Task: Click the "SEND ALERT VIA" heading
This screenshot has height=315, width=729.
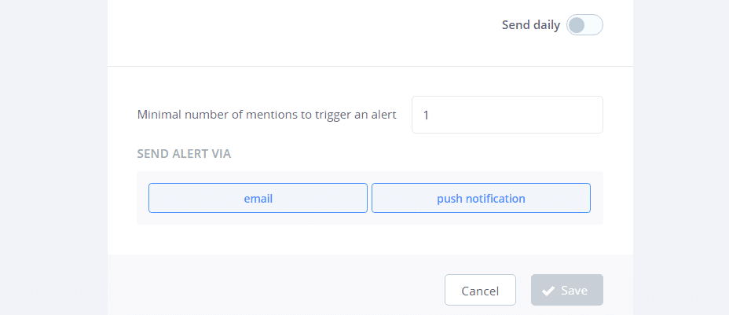Action: [184, 154]
